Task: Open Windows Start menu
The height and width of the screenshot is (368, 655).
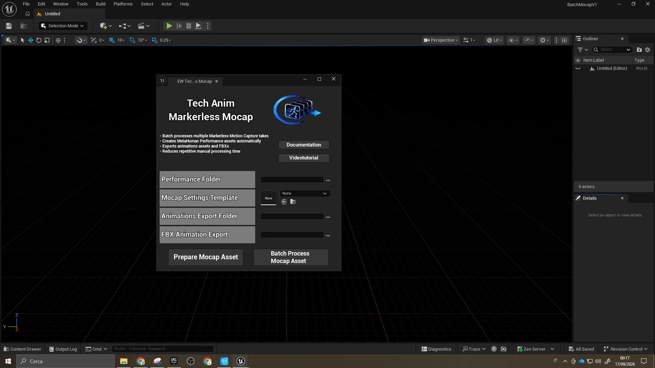Action: point(8,361)
